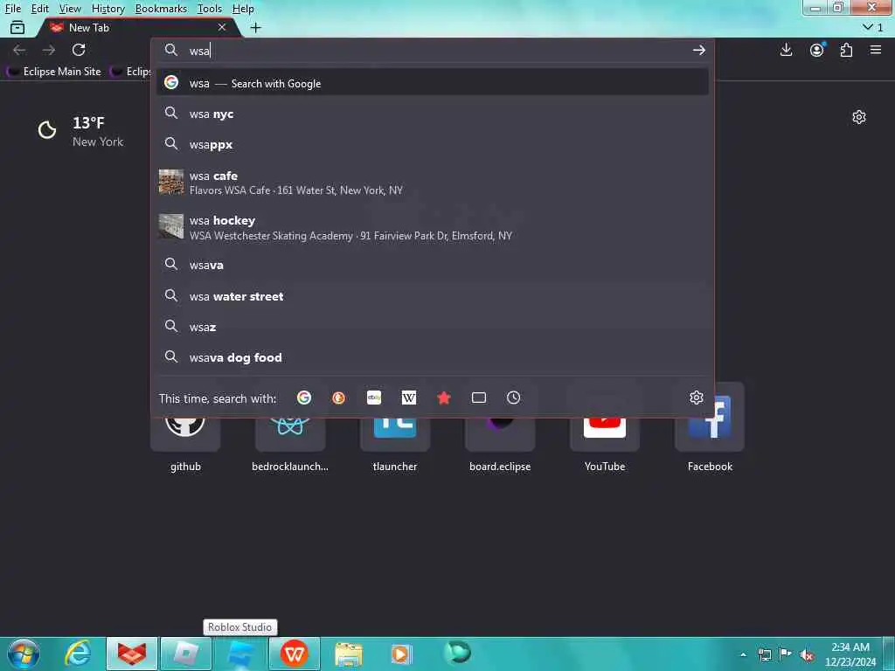
Task: Open the downloads panel icon
Action: (786, 50)
